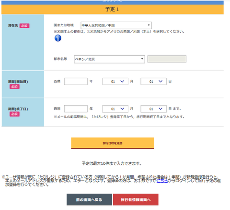Click the end date year input field

(76, 109)
